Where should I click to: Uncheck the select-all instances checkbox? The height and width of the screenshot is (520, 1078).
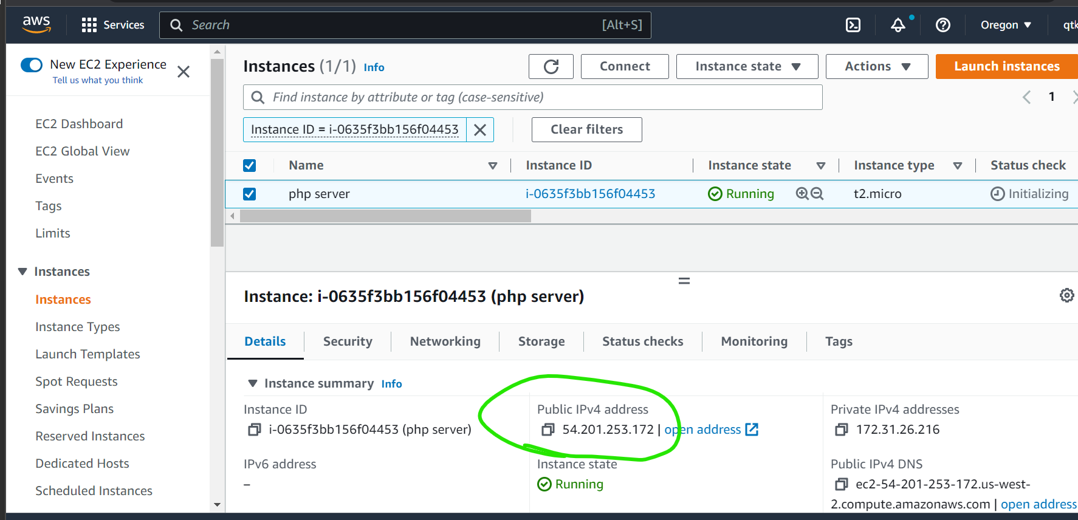[249, 165]
